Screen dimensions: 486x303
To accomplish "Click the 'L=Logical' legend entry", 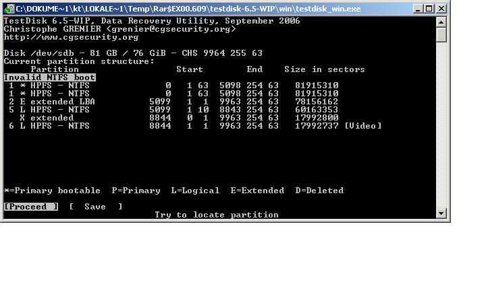I will [195, 191].
